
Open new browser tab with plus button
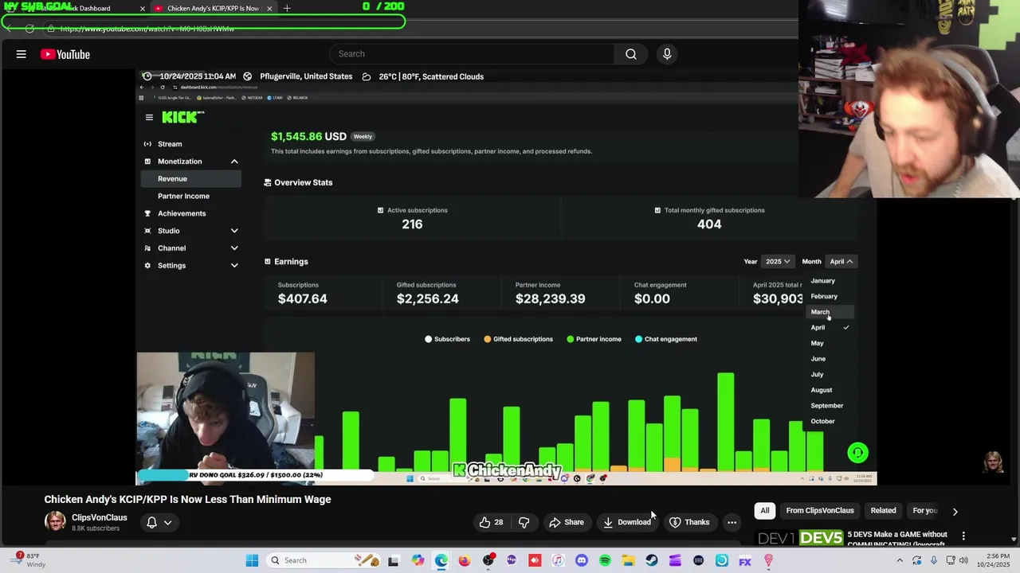[287, 8]
